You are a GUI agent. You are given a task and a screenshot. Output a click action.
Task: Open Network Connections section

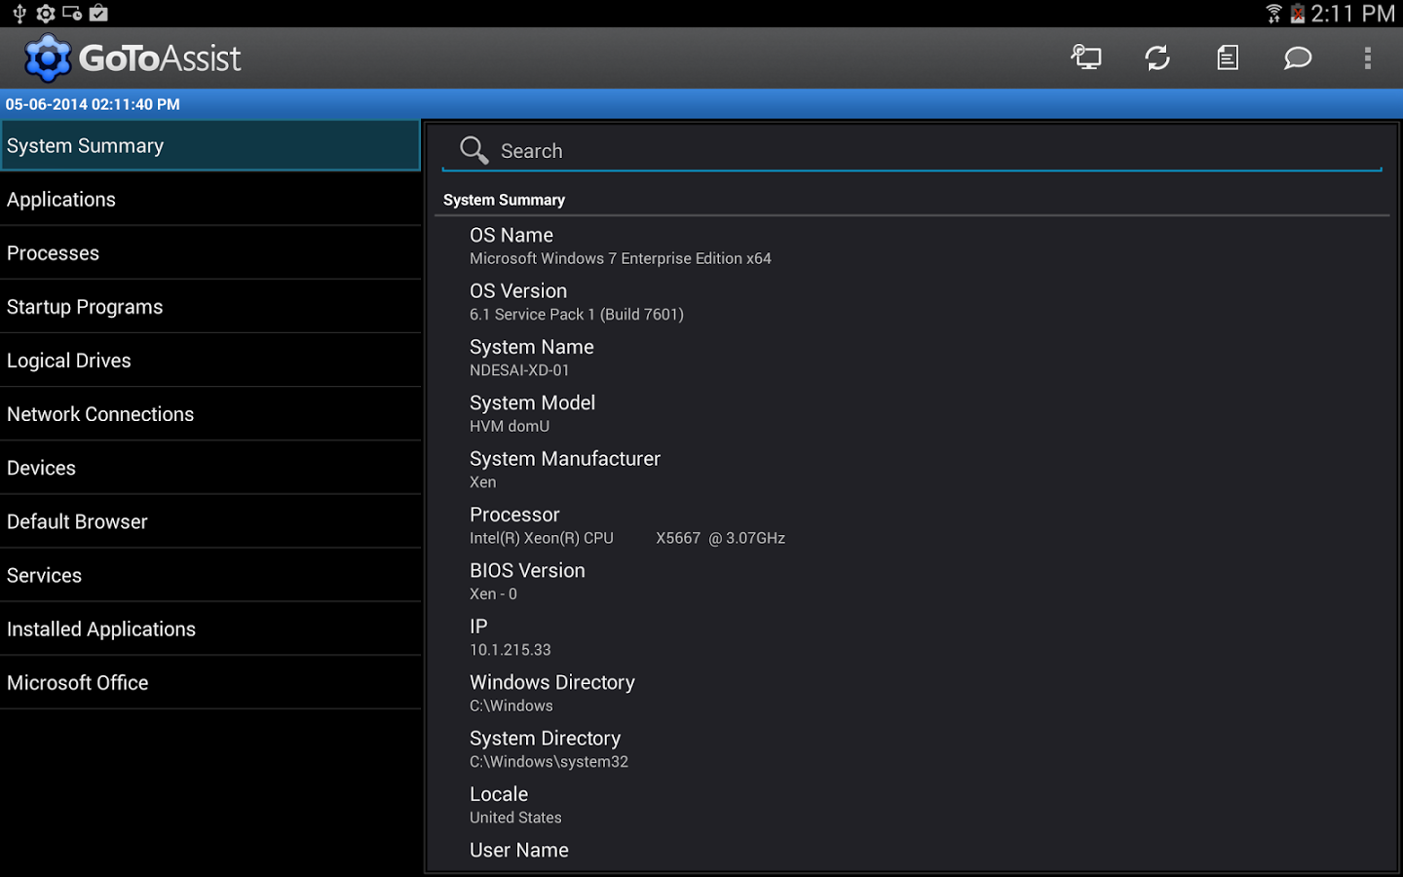210,413
